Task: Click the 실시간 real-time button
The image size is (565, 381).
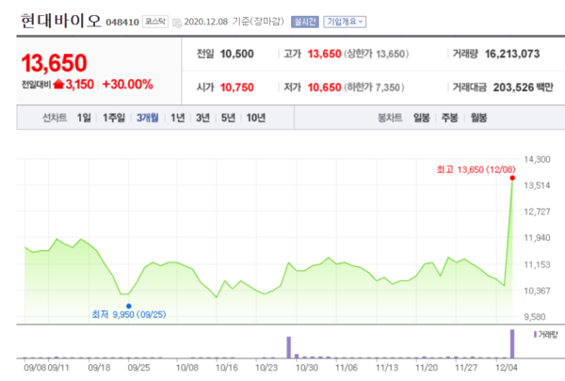Action: 305,22
